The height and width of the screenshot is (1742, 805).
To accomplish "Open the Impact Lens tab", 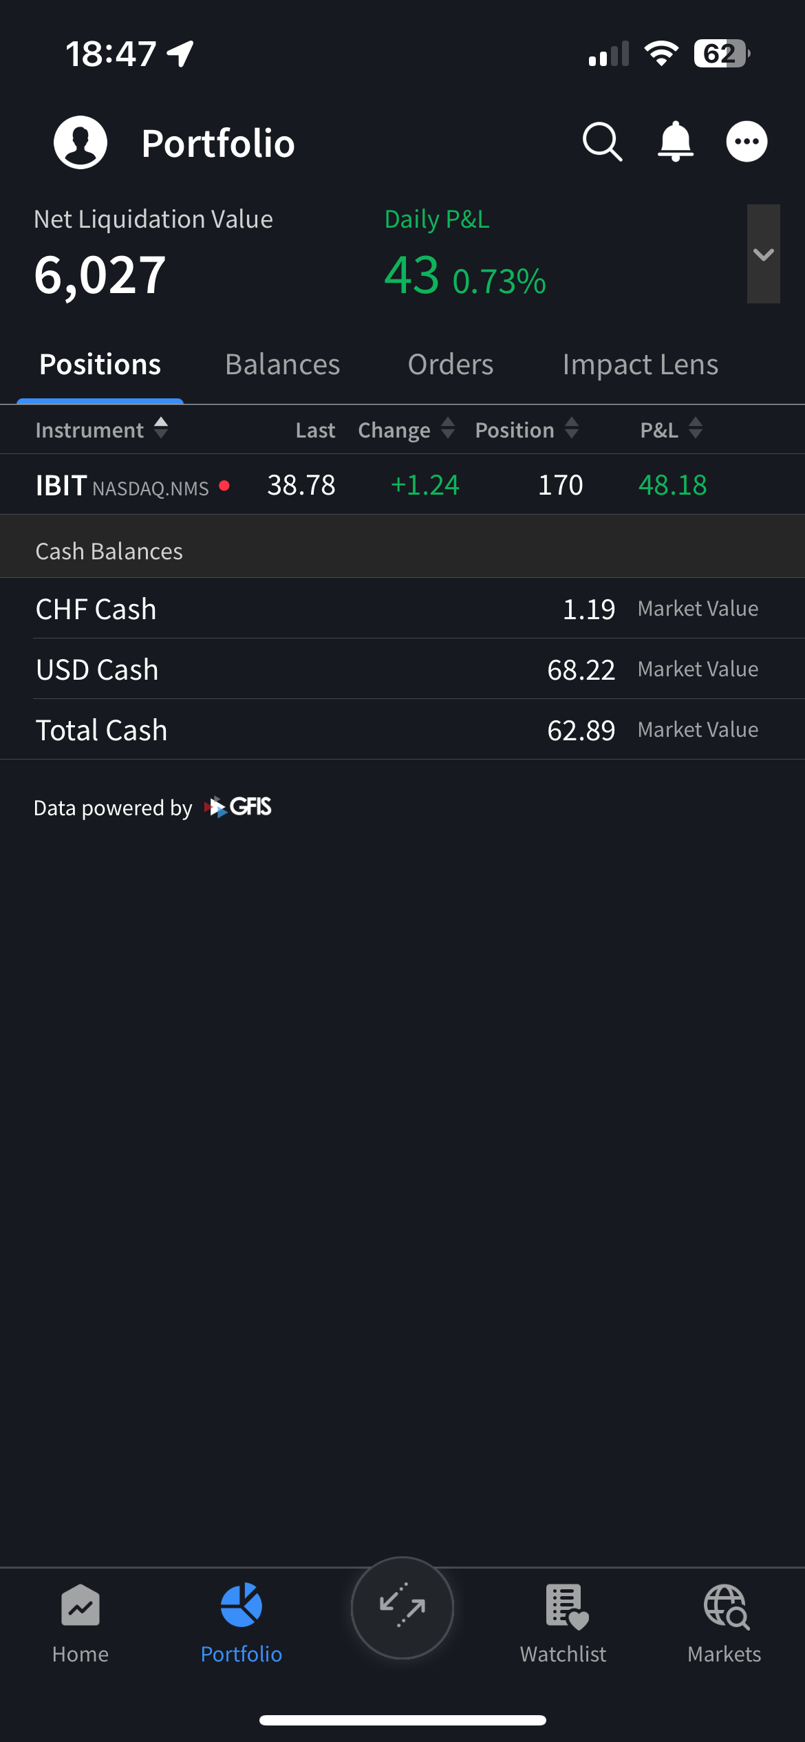I will [640, 365].
